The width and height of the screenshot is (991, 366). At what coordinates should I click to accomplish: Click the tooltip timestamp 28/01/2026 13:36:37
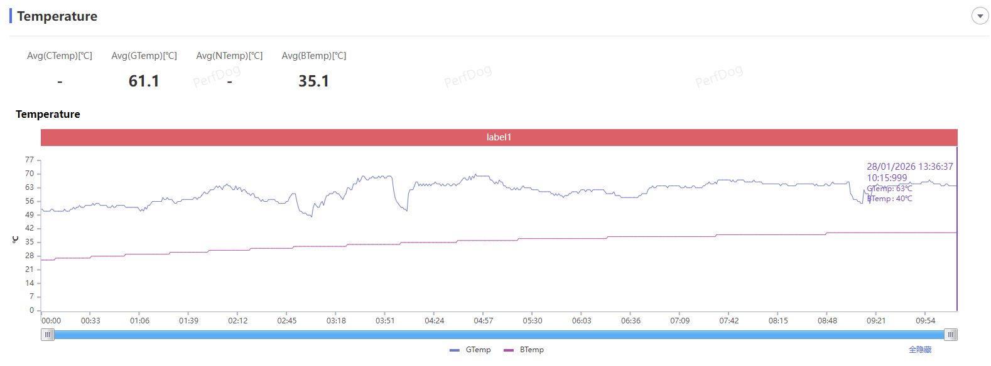pyautogui.click(x=909, y=167)
